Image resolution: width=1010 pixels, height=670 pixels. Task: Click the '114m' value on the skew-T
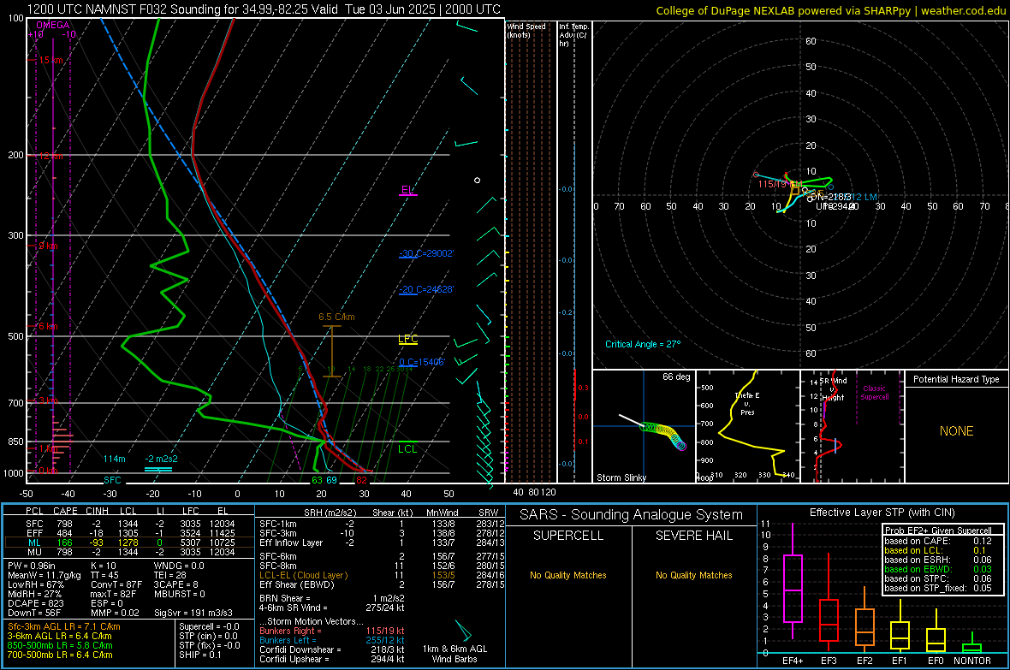coord(114,459)
